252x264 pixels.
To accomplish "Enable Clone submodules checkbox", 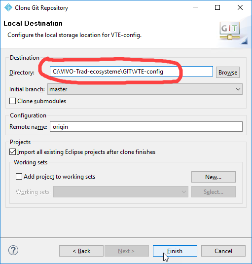I will (13, 101).
